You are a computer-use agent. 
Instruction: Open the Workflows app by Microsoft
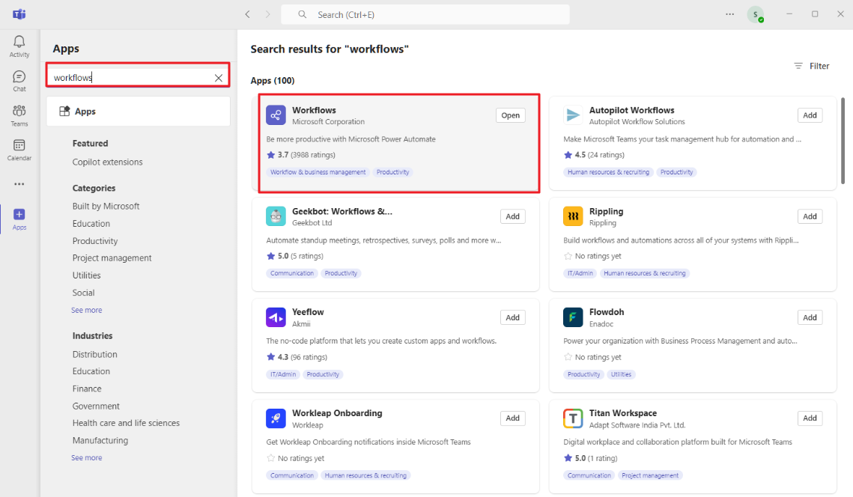(315, 110)
